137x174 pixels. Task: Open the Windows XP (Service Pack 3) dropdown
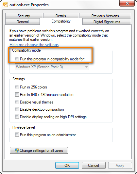pyautogui.click(x=52, y=67)
